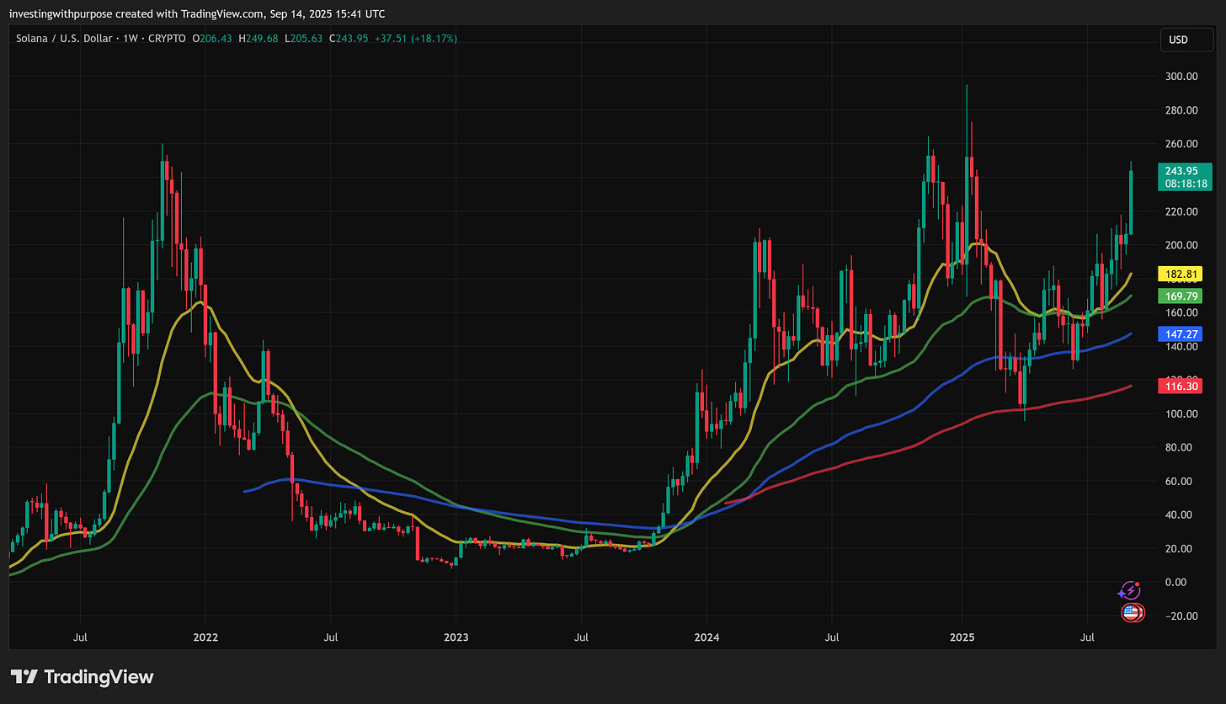Viewport: 1226px width, 704px height.
Task: Click the 1W interval label
Action: pyautogui.click(x=131, y=39)
